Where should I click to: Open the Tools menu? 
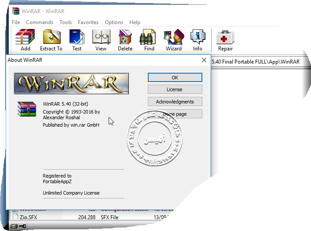tap(66, 22)
